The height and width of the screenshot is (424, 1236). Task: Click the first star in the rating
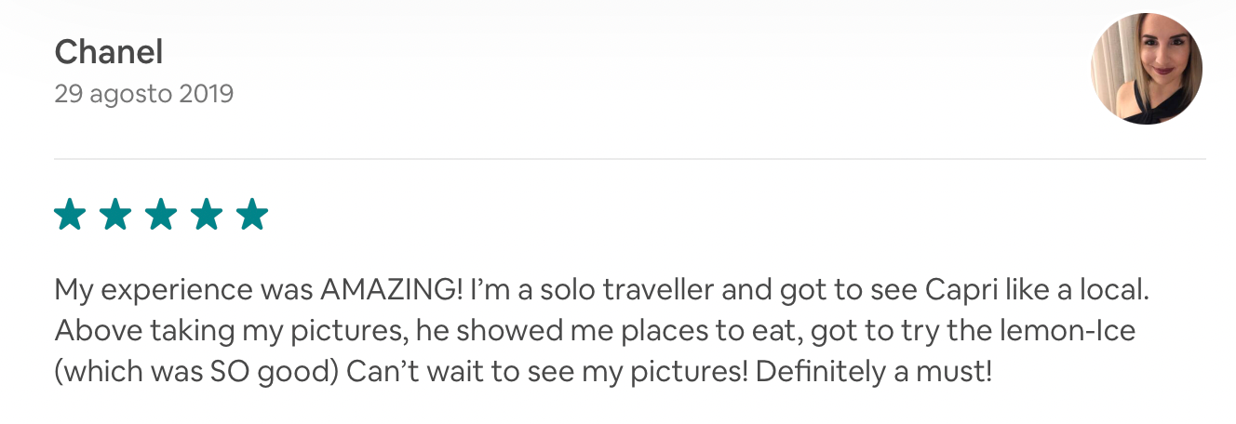pos(70,215)
